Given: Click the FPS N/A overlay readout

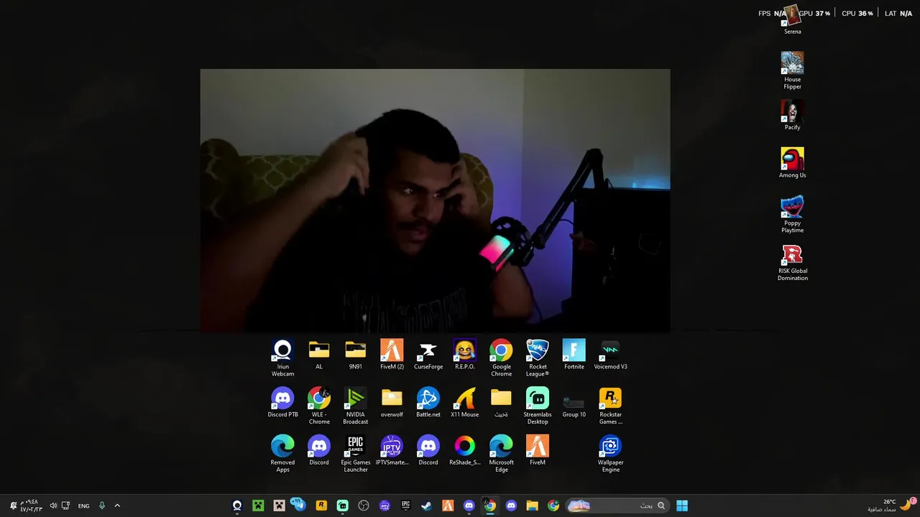Looking at the screenshot, I should 772,14.
